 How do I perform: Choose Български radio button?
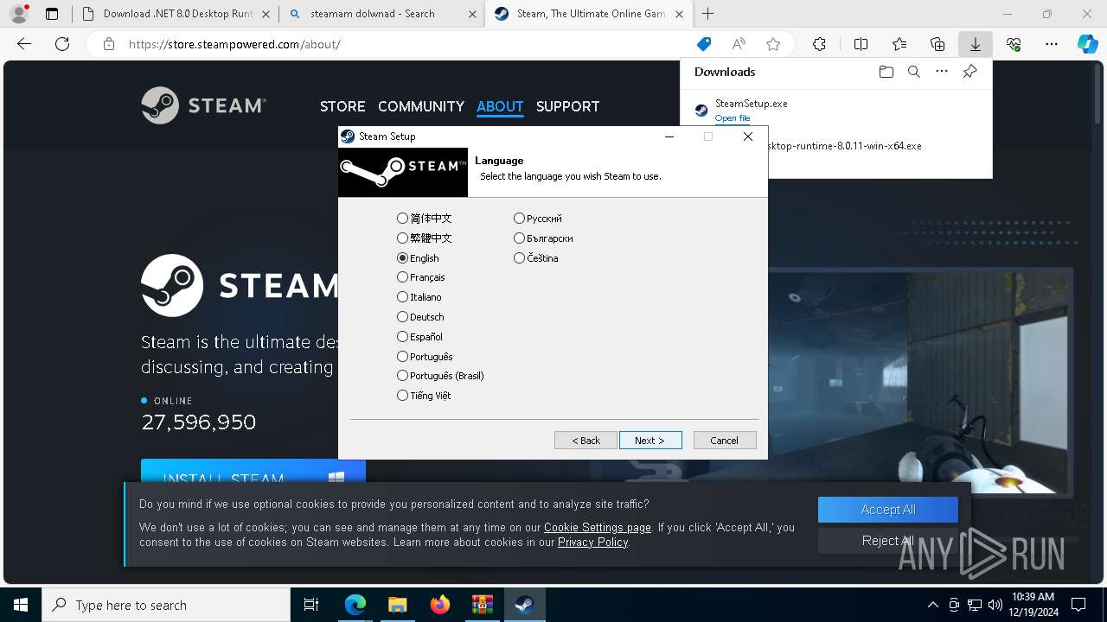coord(543,238)
